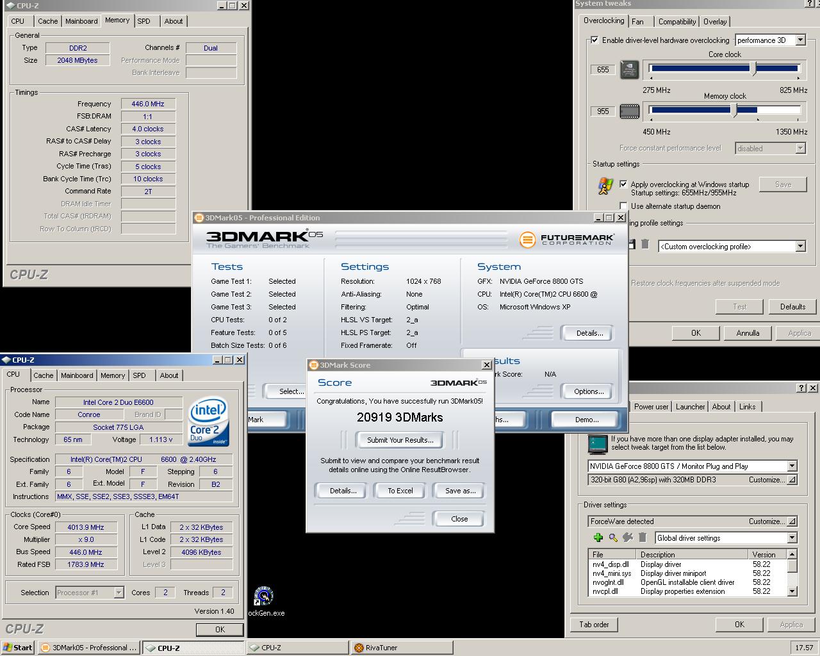820x656 pixels.
Task: Open the Links tab in RivaTuner
Action: (x=747, y=406)
